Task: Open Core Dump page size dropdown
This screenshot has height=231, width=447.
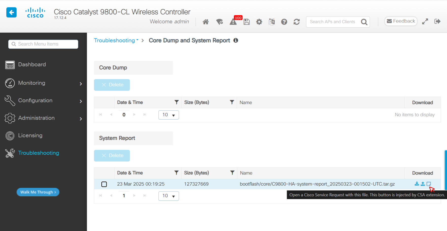Action: (169, 115)
